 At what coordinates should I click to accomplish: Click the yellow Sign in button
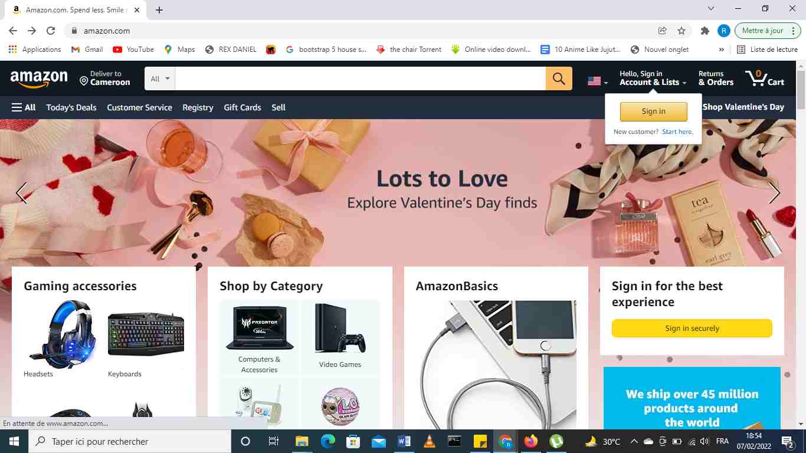[653, 111]
